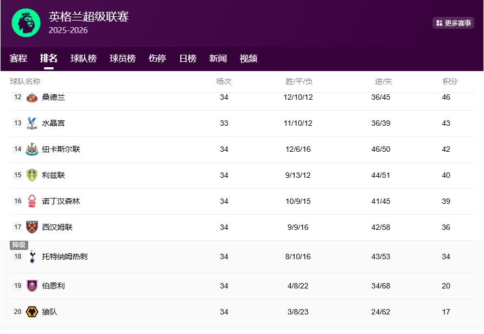Switch to the 球队榜 tab
This screenshot has width=484, height=334.
[x=84, y=59]
